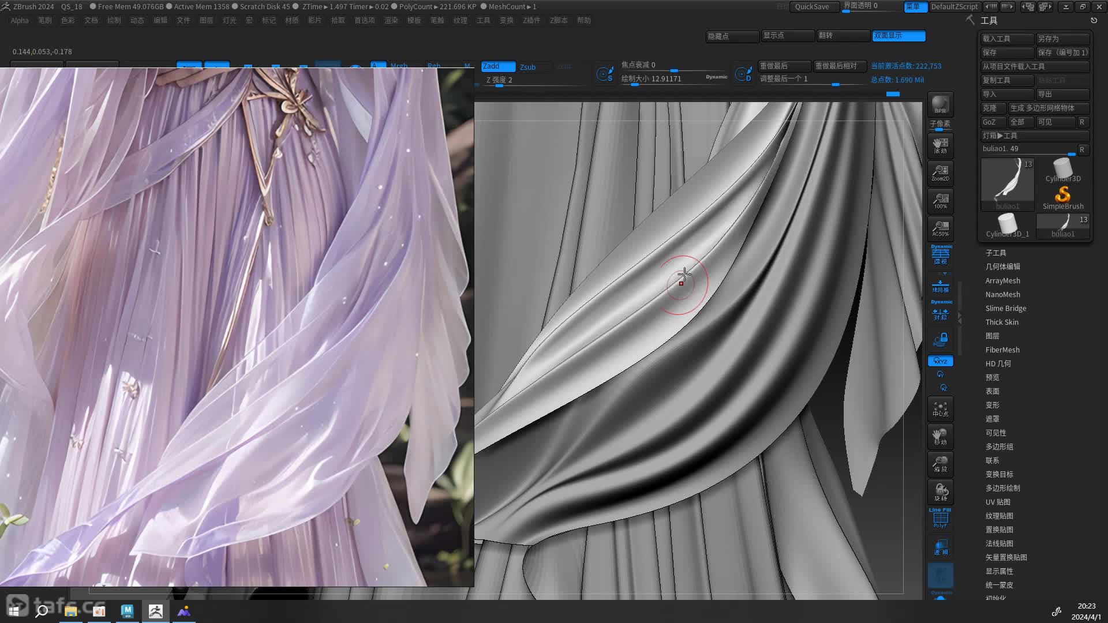Open the 渲染 render menu
Viewport: 1108px width, 623px height.
pos(391,20)
